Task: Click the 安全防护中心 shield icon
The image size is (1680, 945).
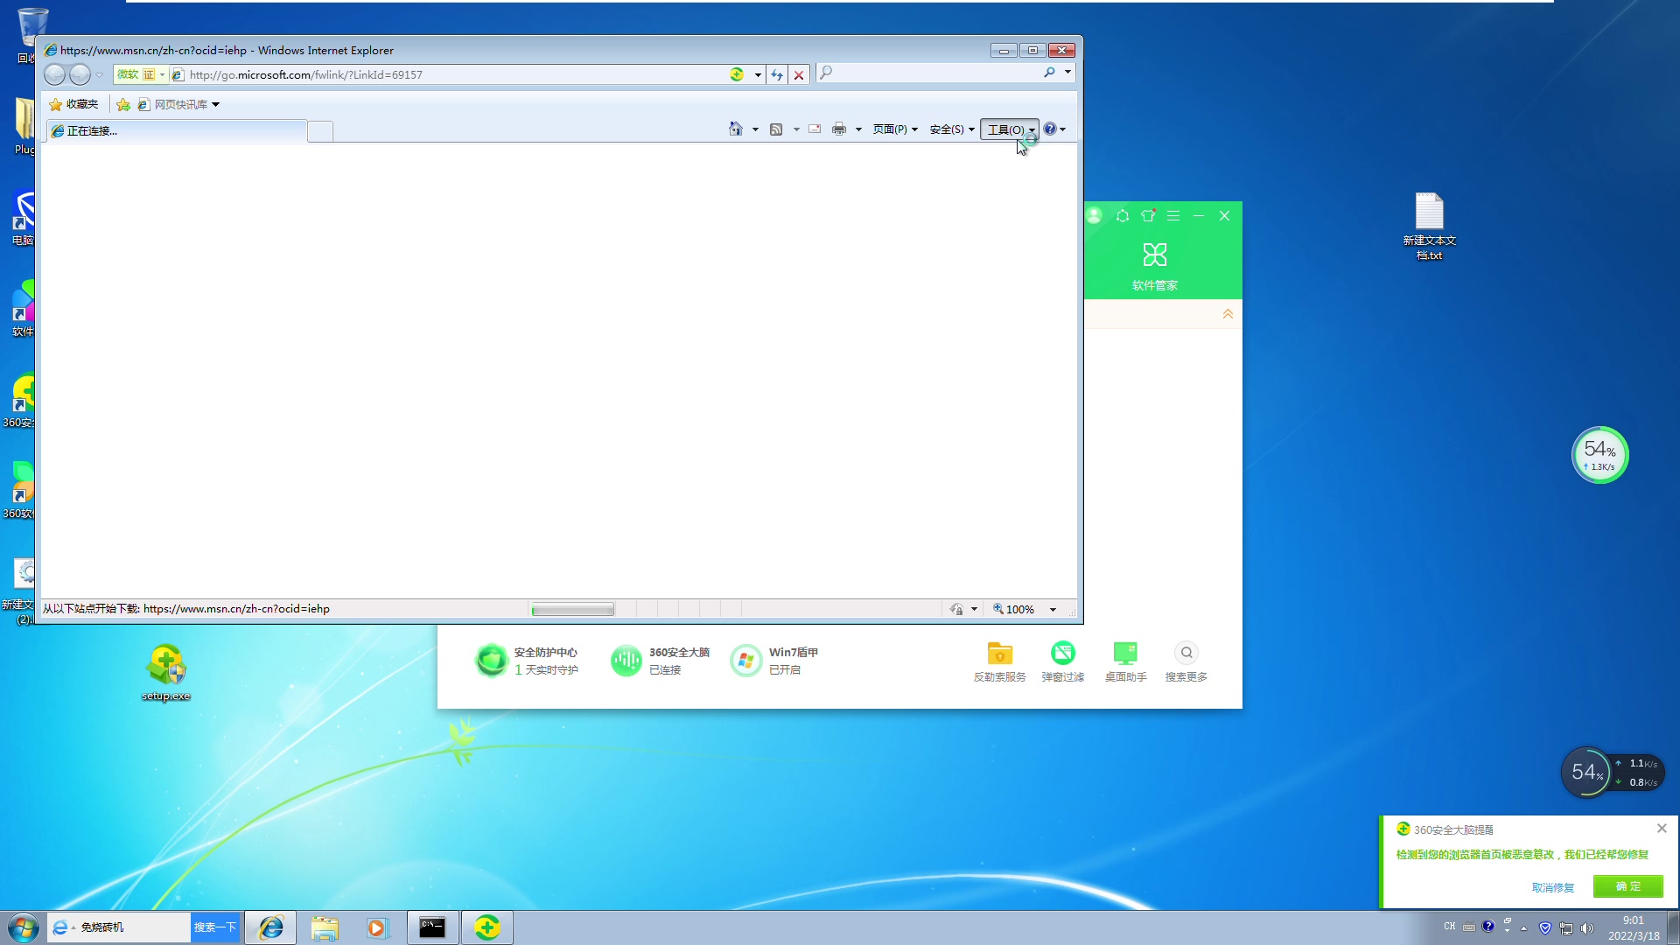Action: (x=488, y=660)
